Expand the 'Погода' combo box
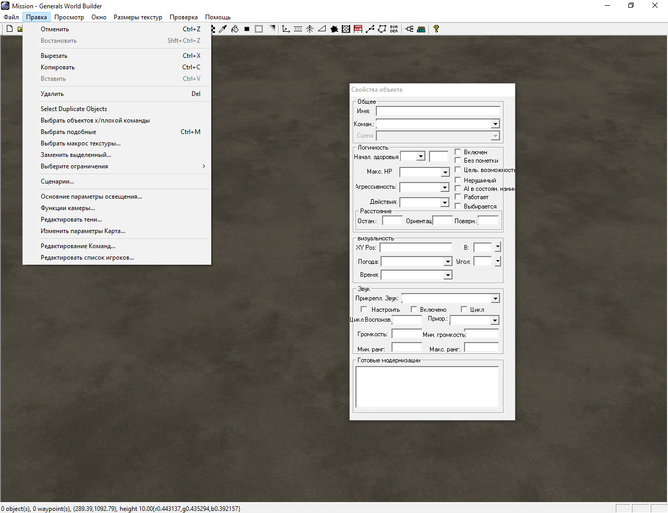The height and width of the screenshot is (513, 668). point(447,262)
